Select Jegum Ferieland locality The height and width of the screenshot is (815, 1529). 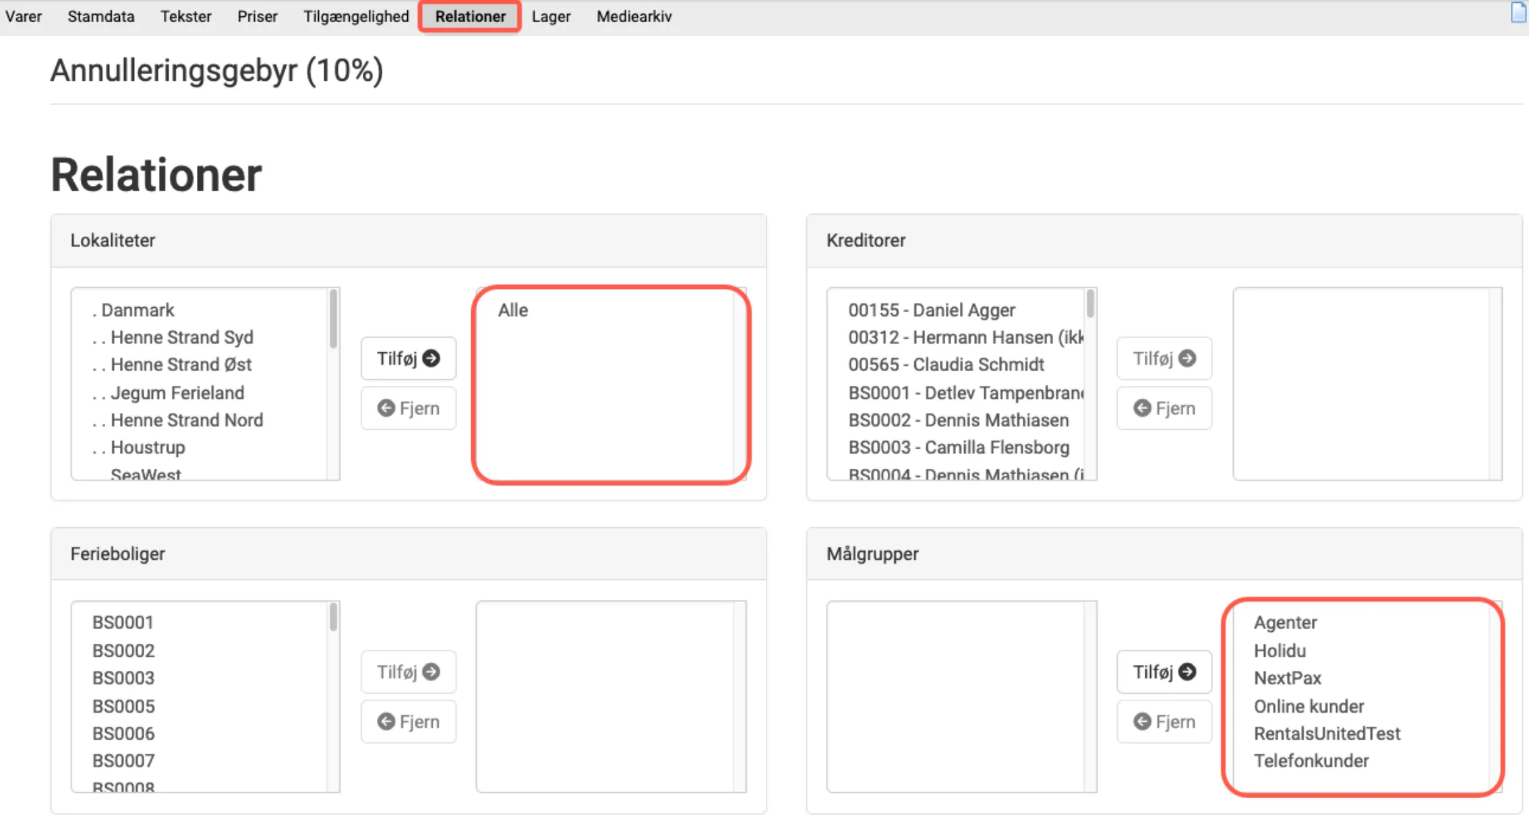click(177, 393)
